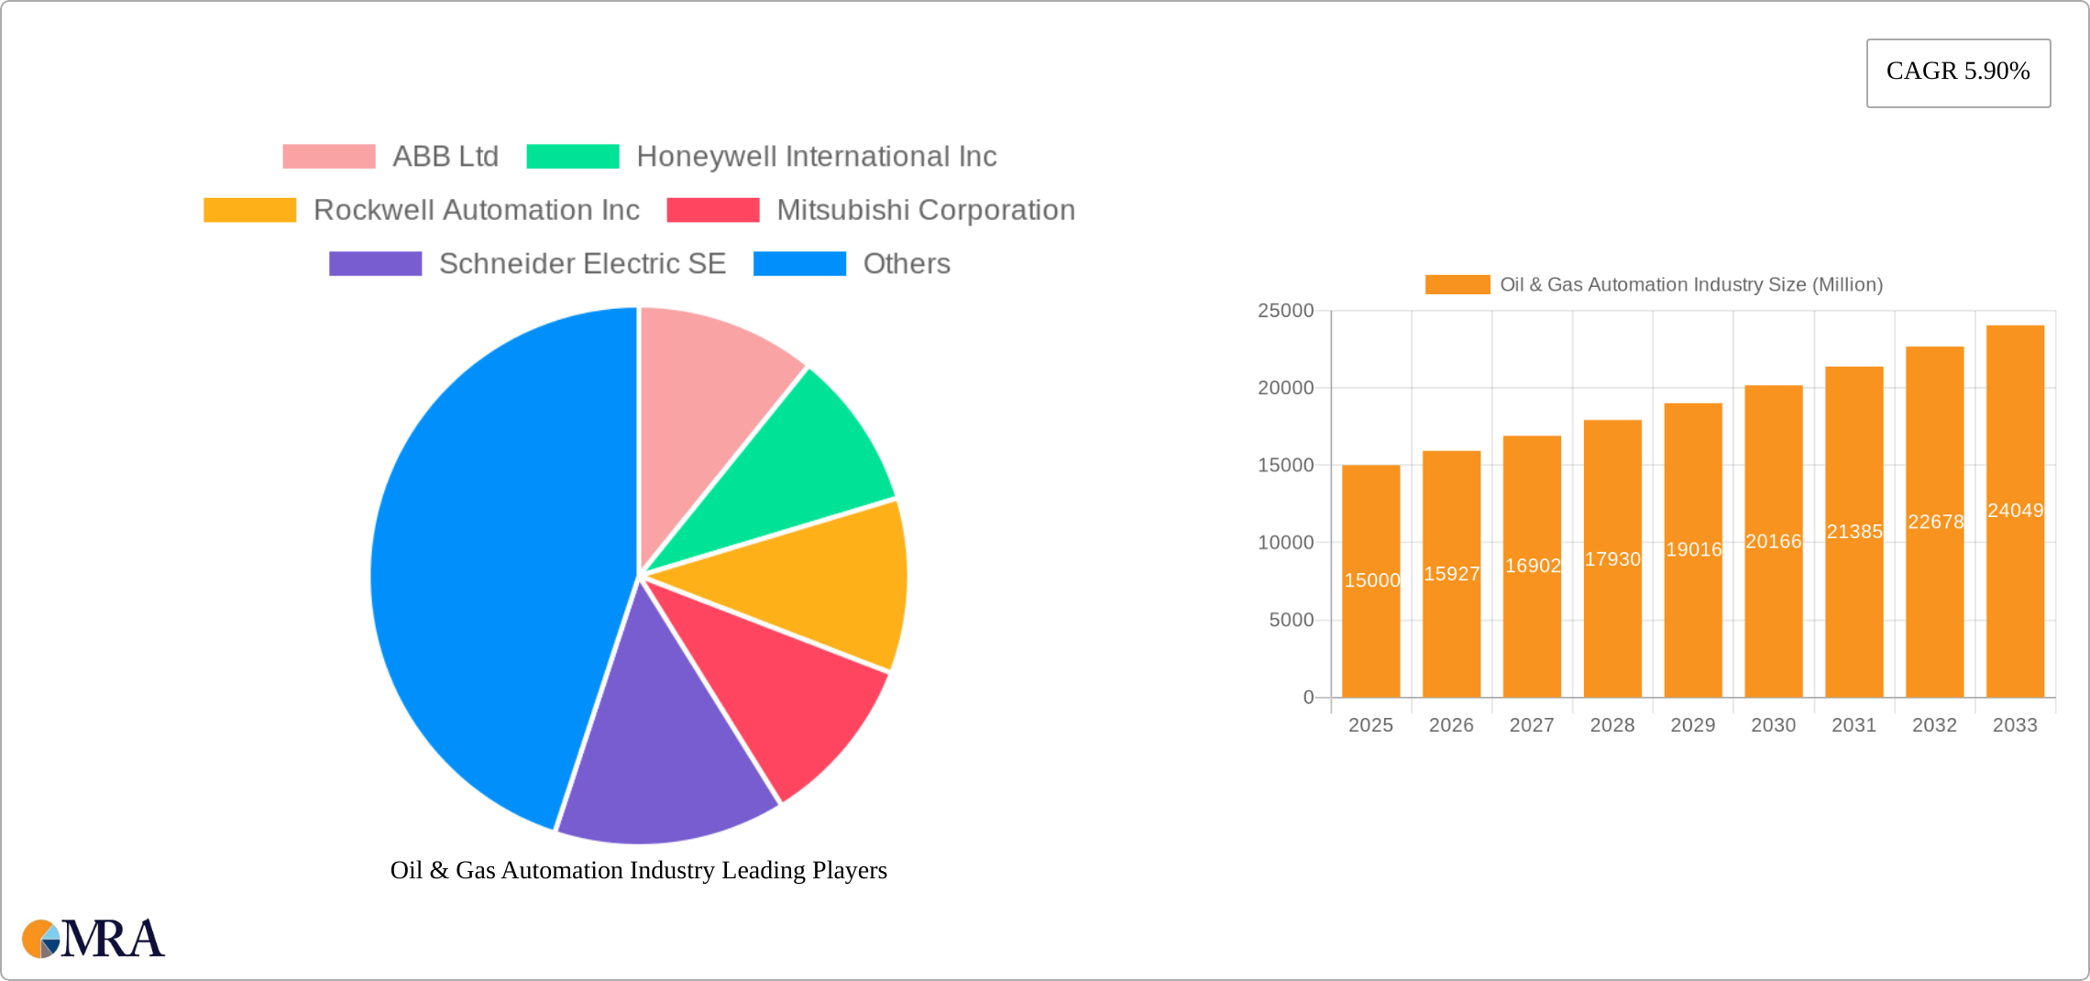Viewport: 2090px width, 981px height.
Task: Click the 2027 x-axis label
Action: (x=1533, y=725)
